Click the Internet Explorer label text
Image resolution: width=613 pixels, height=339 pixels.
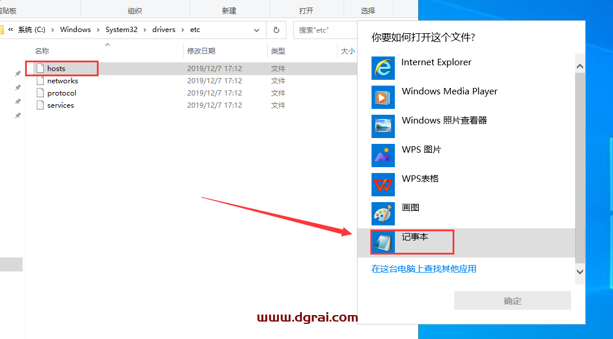(436, 62)
